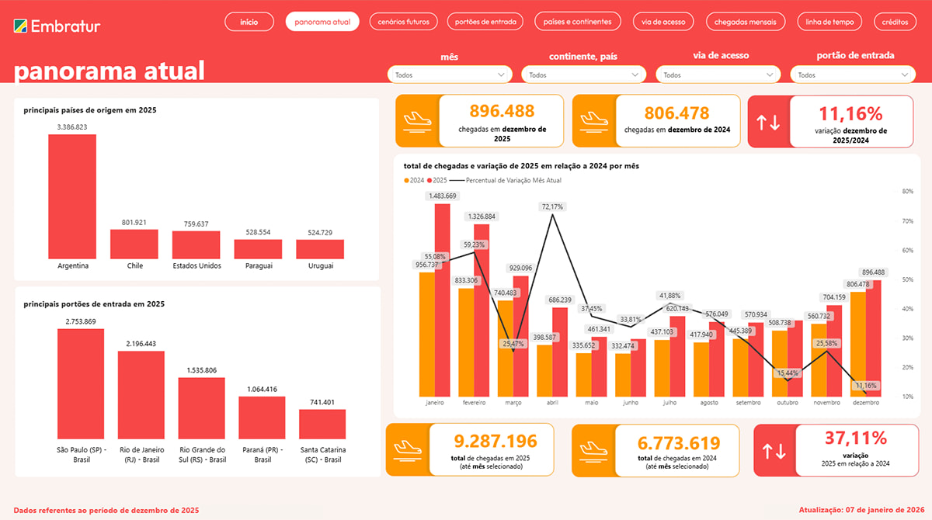Click airplane icon beside 9.287.196 total

(407, 449)
